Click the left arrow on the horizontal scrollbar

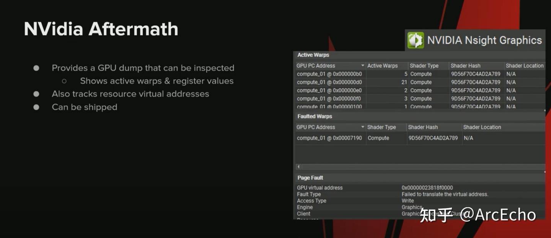pyautogui.click(x=298, y=167)
